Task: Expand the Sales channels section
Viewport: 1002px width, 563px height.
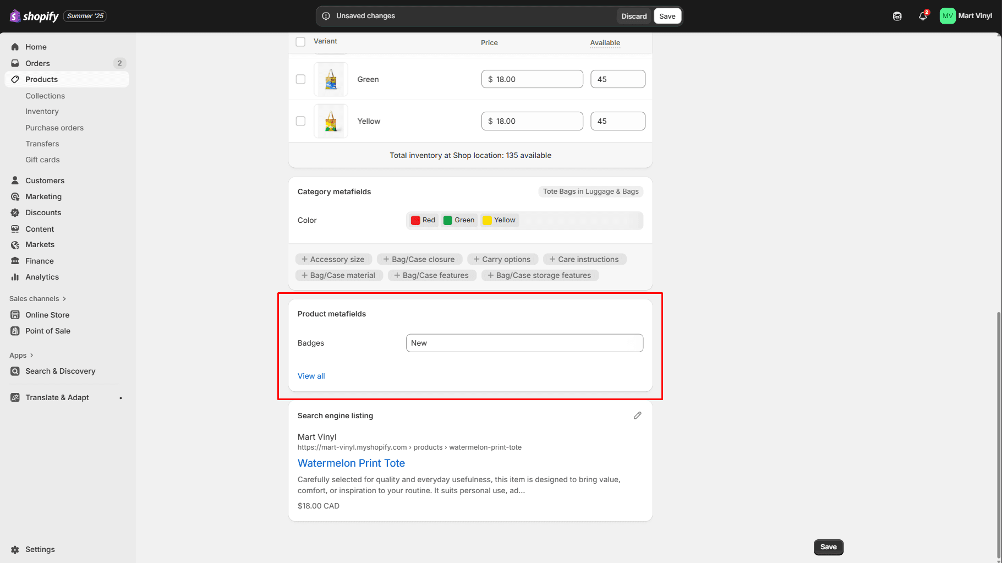Action: pos(37,298)
